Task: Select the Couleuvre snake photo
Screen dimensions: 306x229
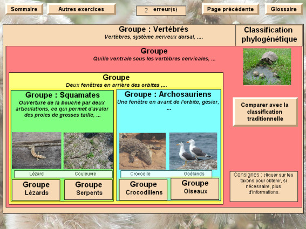Action: [88, 151]
